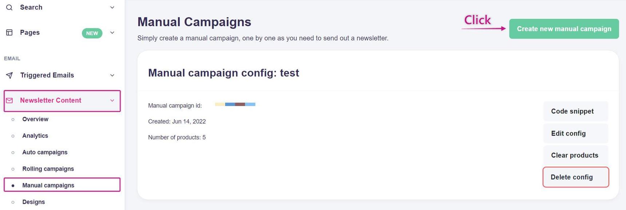The width and height of the screenshot is (626, 210).
Task: Expand the Triggered Emails chevron
Action: pos(112,75)
